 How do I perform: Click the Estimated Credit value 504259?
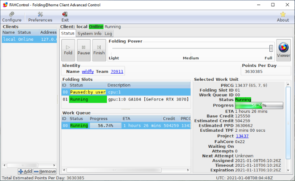click(x=242, y=121)
